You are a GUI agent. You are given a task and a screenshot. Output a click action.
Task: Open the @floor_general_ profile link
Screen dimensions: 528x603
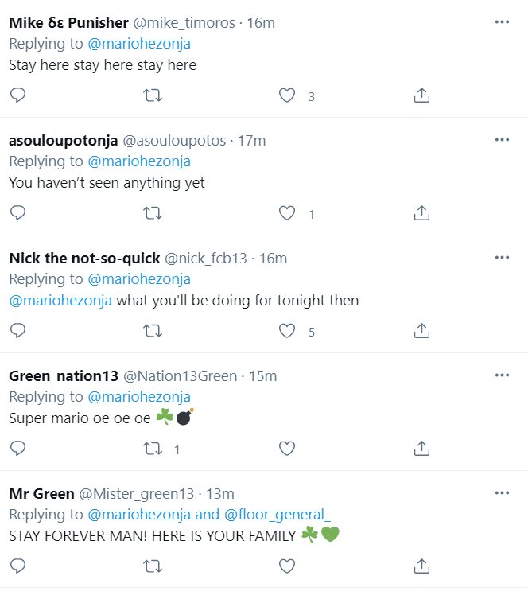pos(277,515)
